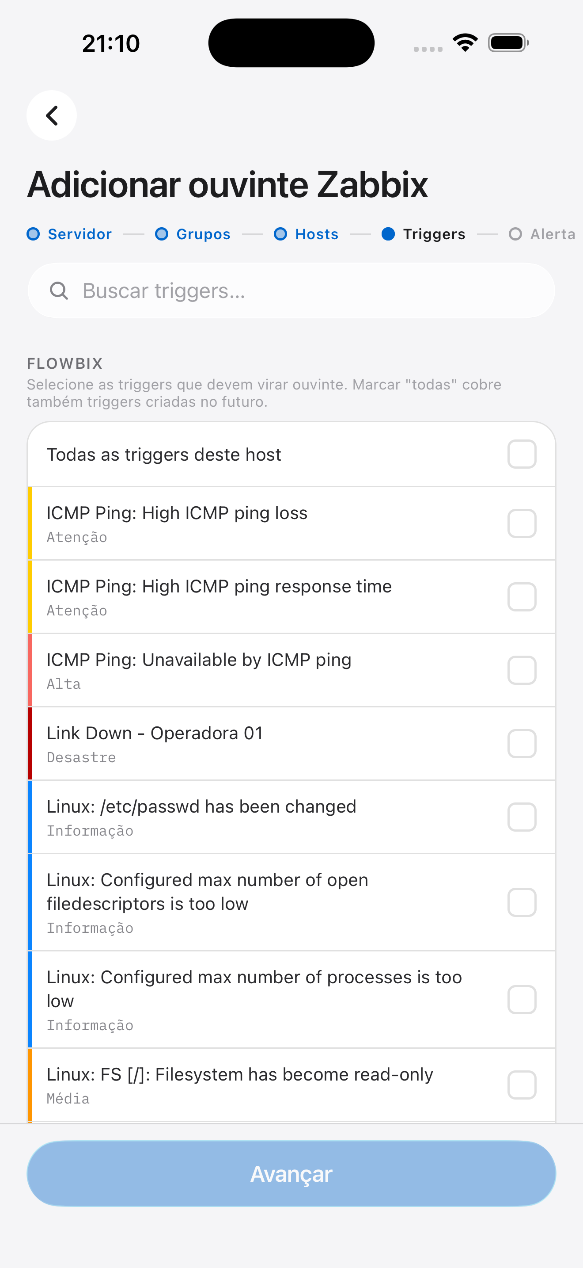The image size is (583, 1268).
Task: Go to the Servidor step tab
Action: coord(79,234)
